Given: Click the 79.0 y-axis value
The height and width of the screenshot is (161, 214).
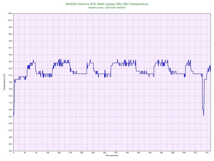Looking at the screenshot, I should coord(10,82).
